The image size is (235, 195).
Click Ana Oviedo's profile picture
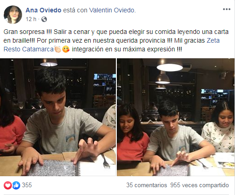(13, 15)
